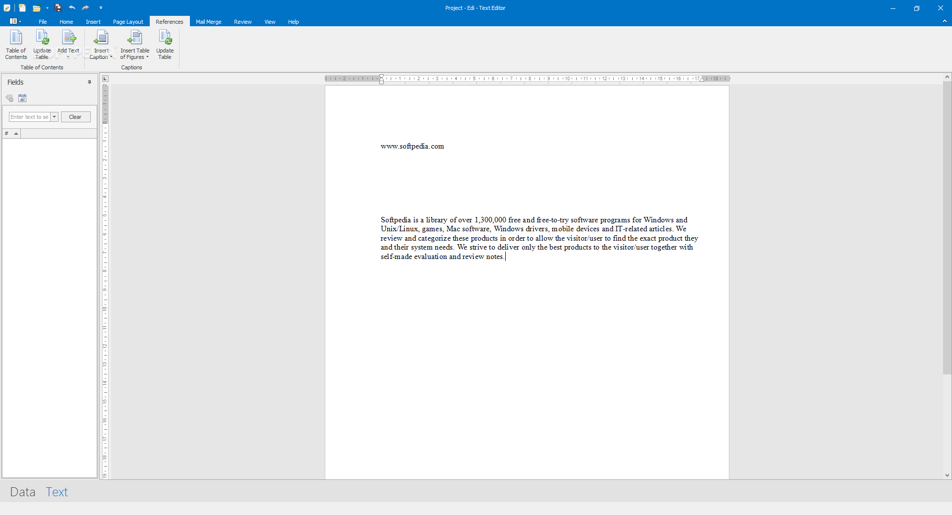Click the right indent marker on ruler
This screenshot has height=515, width=952.
click(x=702, y=79)
